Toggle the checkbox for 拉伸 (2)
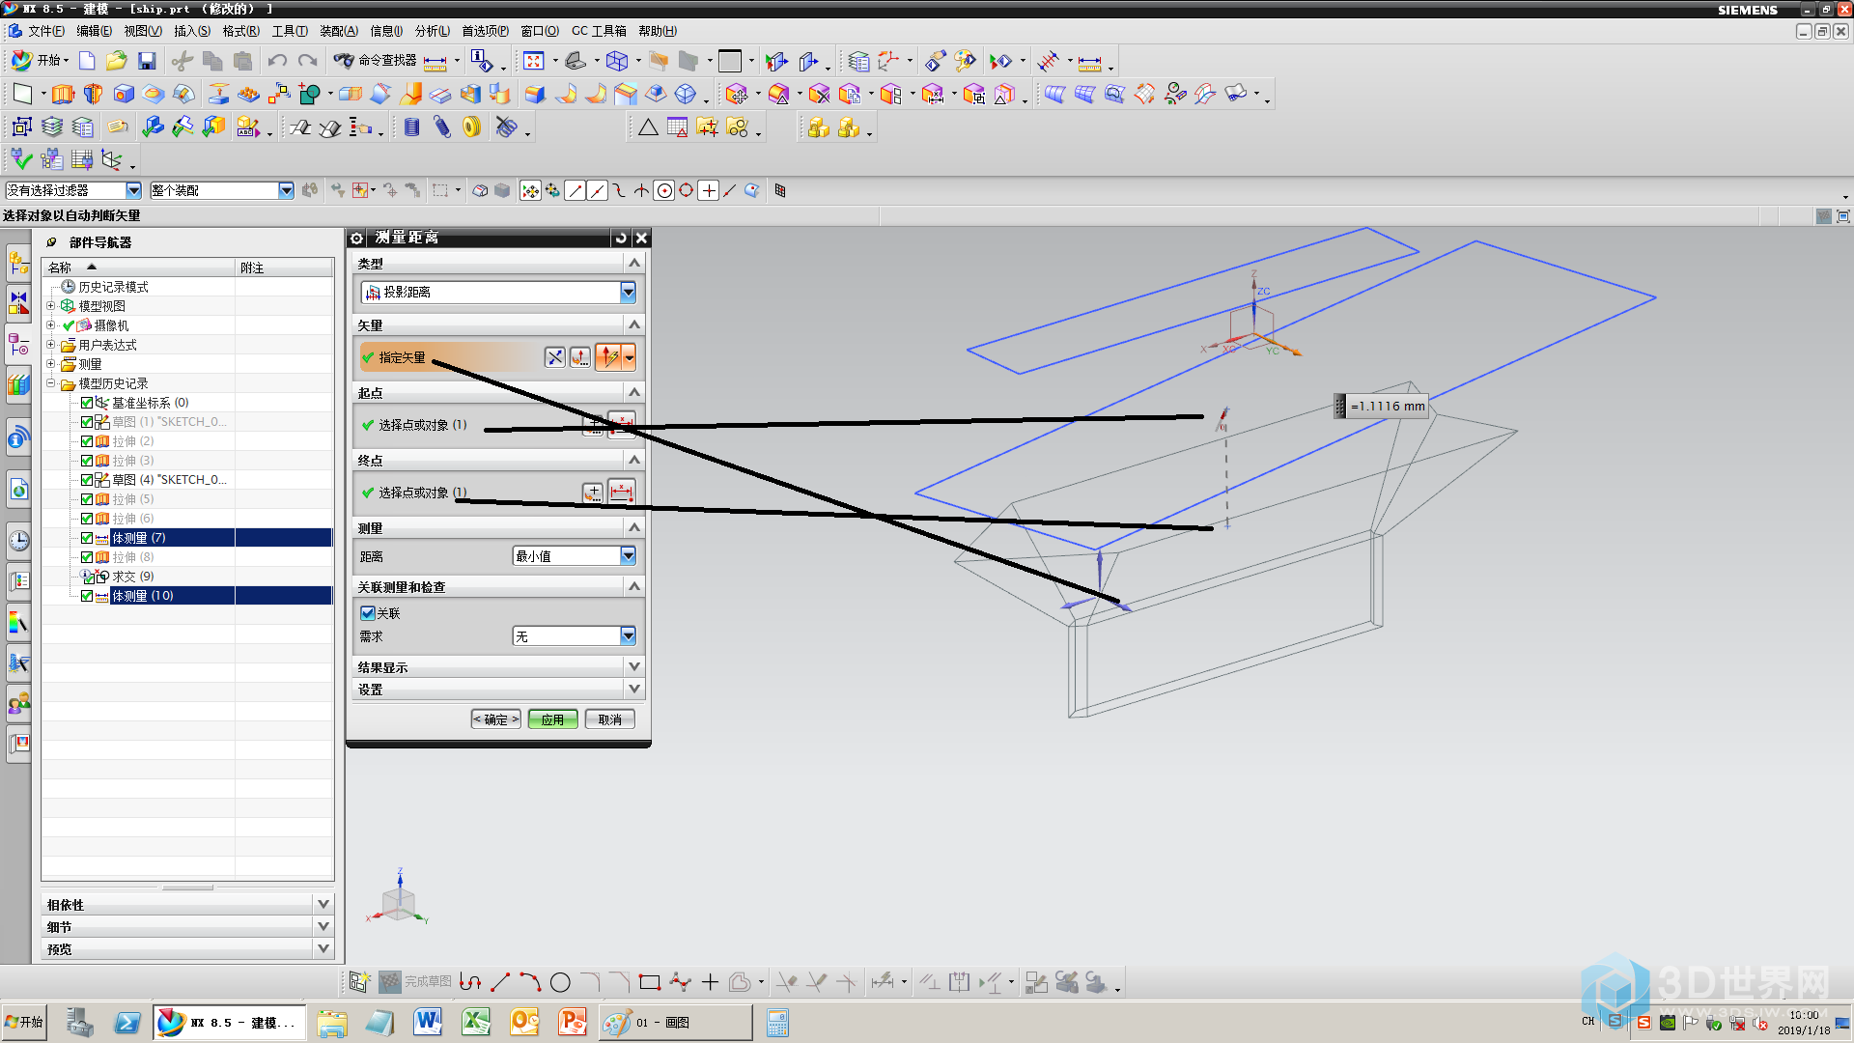 pos(87,441)
